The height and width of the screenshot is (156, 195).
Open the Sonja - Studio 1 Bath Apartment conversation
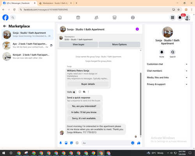[27, 35]
